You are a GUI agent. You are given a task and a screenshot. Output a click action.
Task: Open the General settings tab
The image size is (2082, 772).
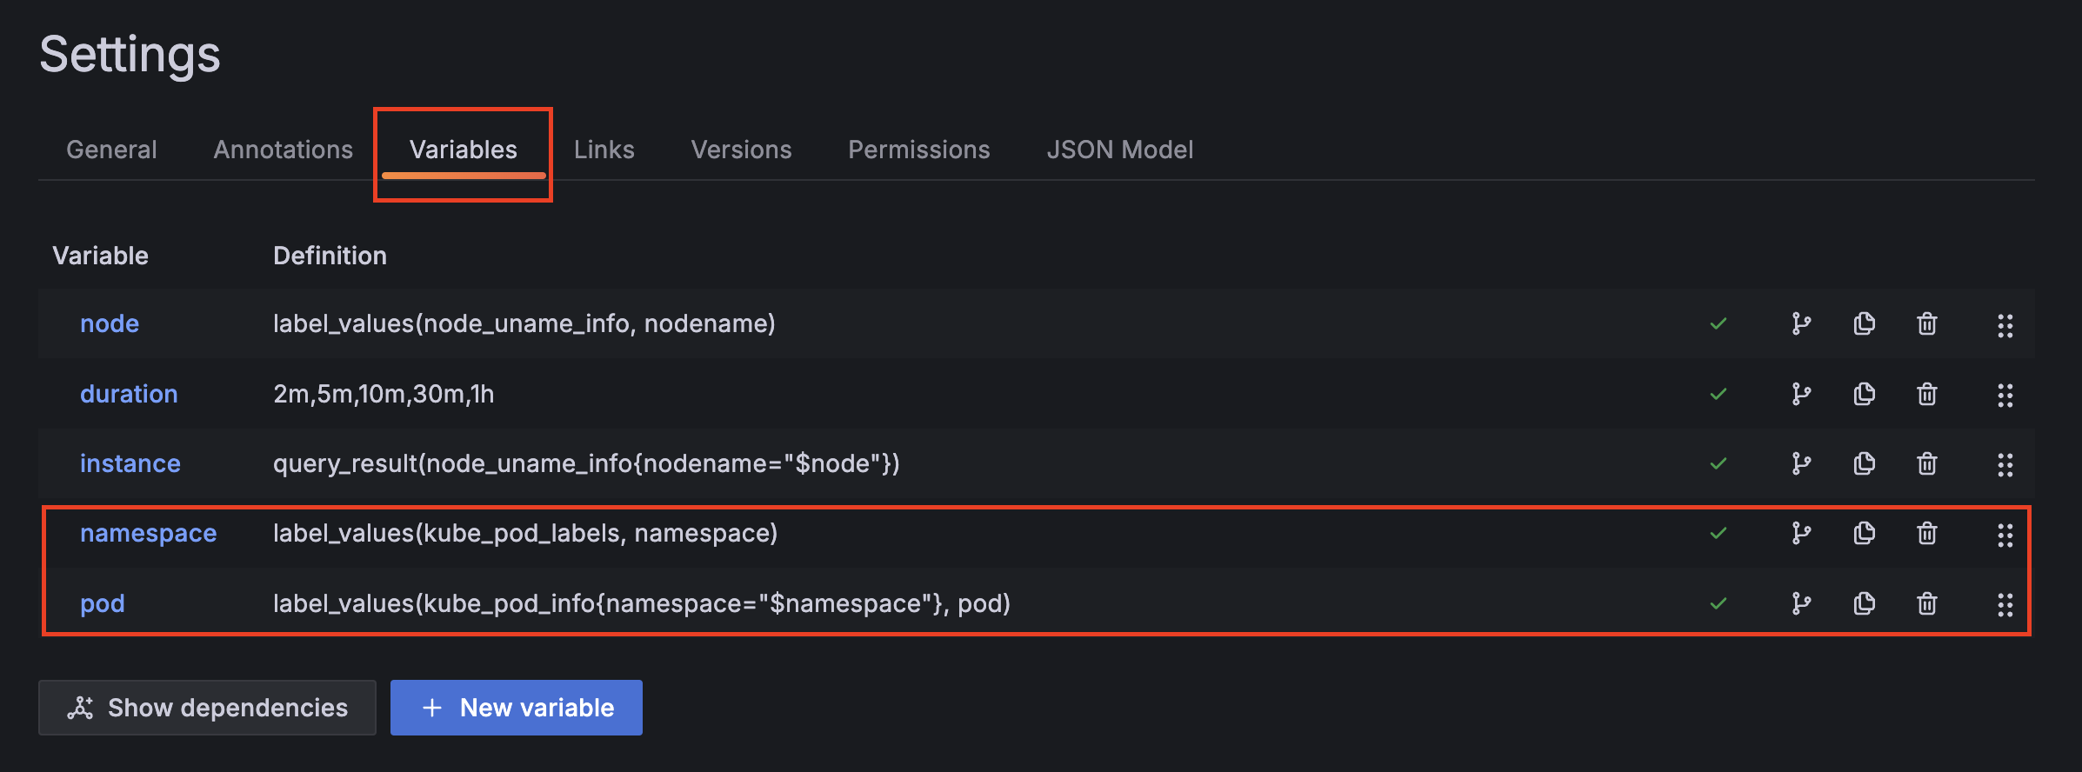click(111, 150)
